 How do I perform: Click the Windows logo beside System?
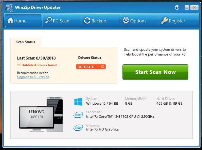click(78, 102)
